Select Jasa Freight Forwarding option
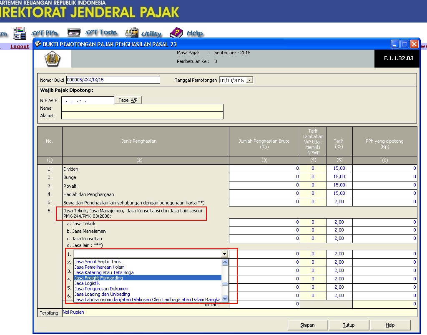The image size is (427, 335). pyautogui.click(x=148, y=278)
